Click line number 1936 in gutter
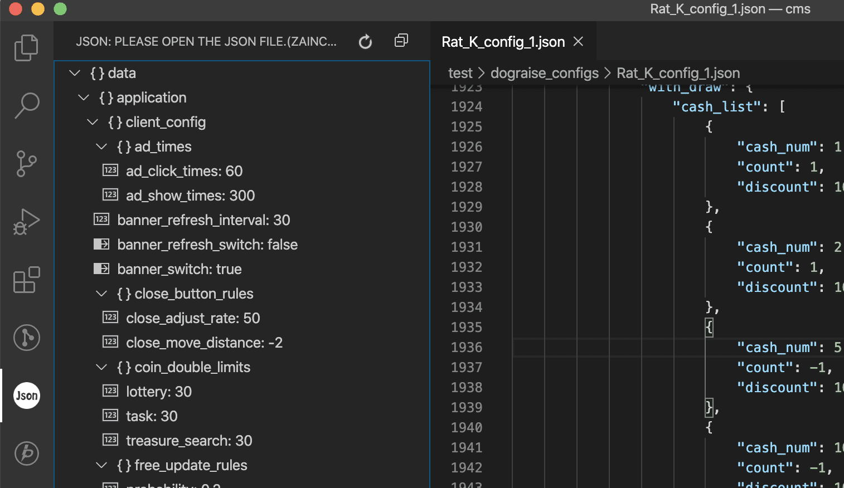Screen dimensions: 844x488 coord(467,347)
